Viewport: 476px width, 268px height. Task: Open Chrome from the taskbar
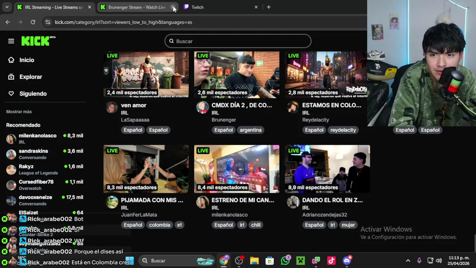coord(223,261)
